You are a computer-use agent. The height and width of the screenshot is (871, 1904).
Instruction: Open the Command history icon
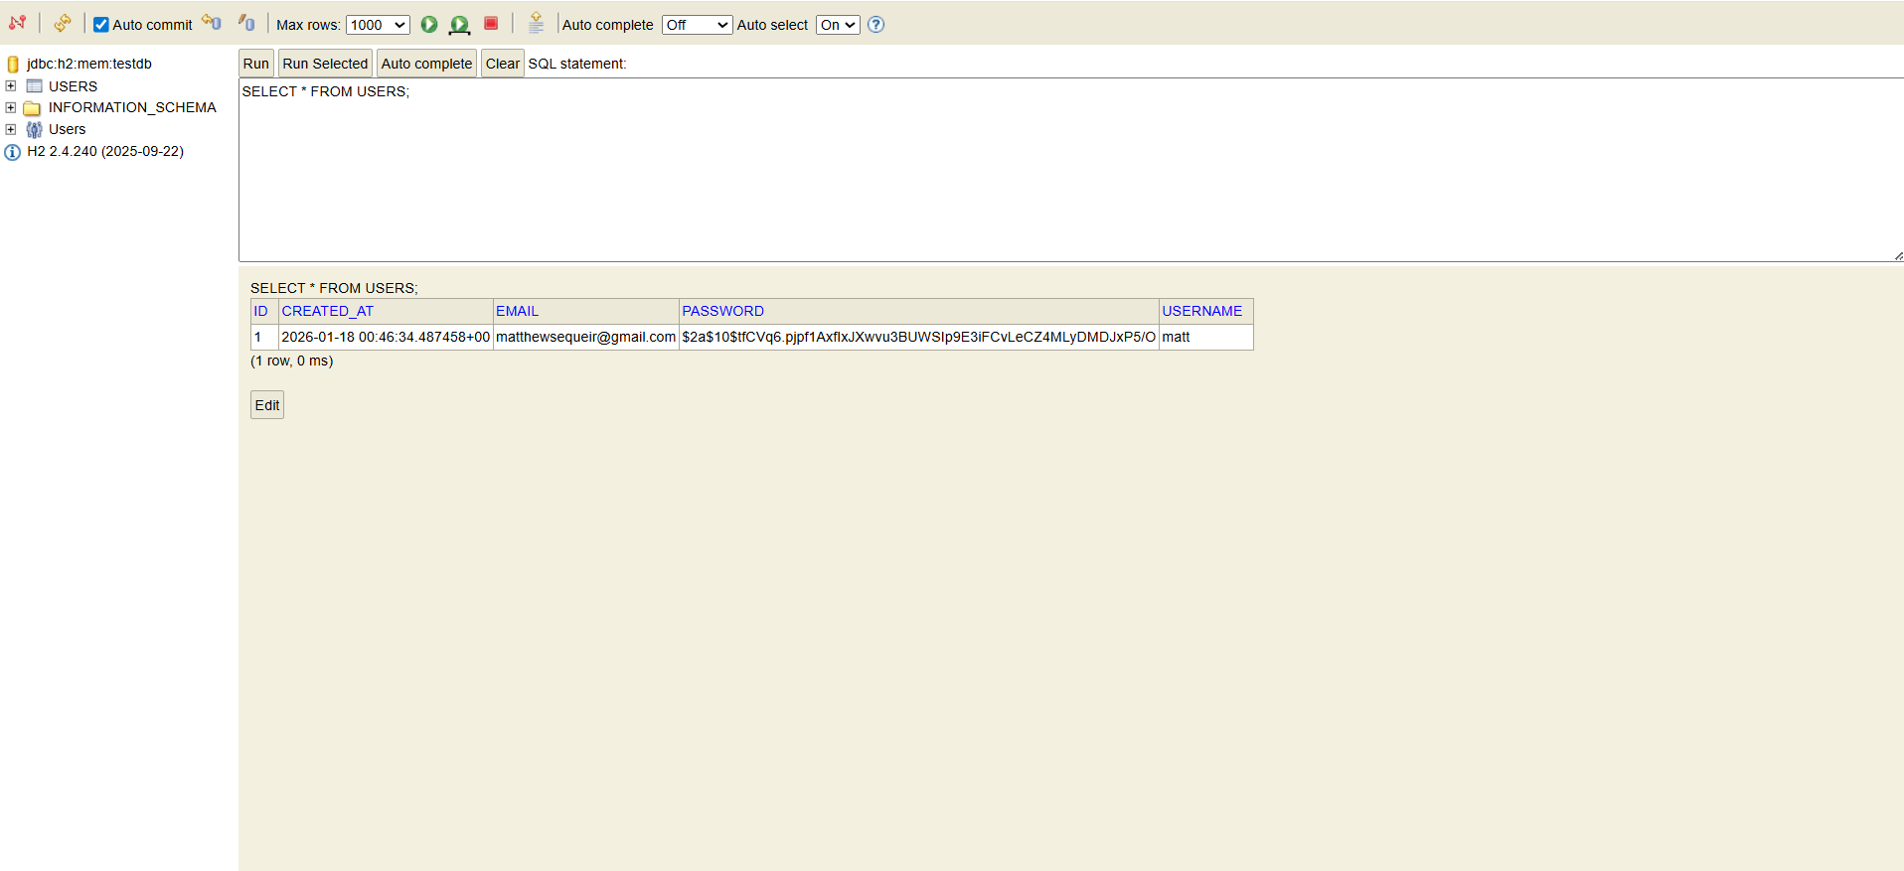[536, 24]
